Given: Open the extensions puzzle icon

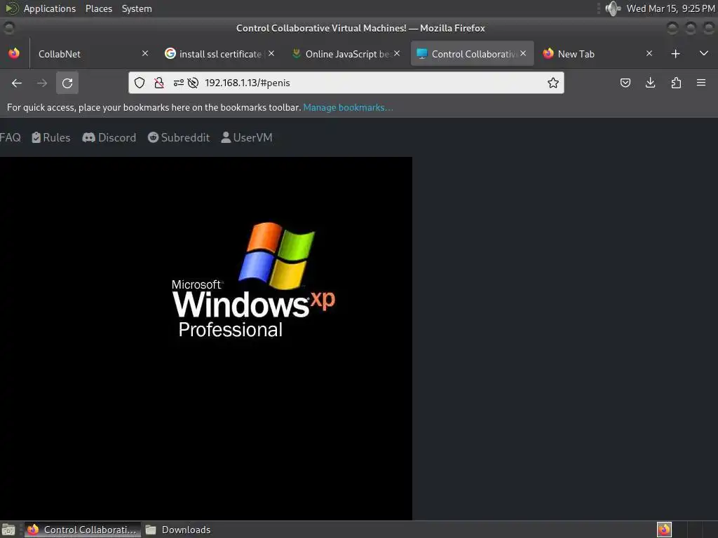Looking at the screenshot, I should click(676, 83).
